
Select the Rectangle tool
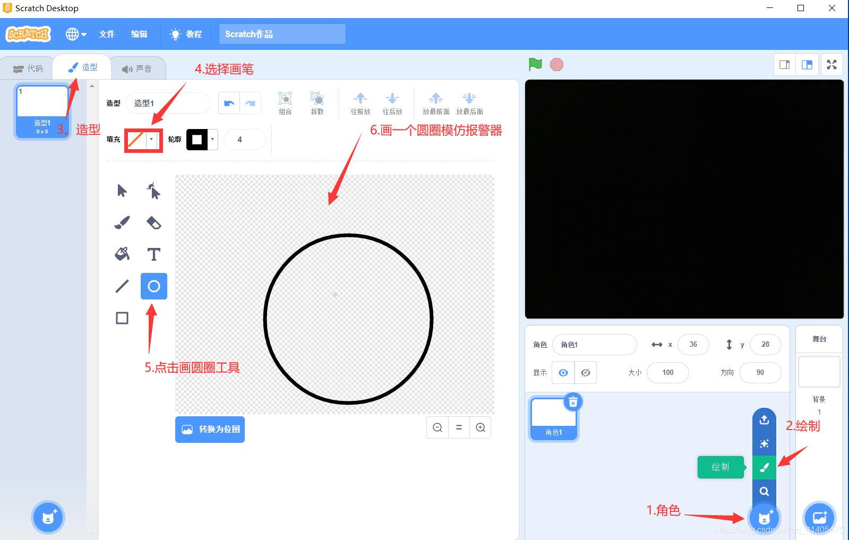pyautogui.click(x=122, y=318)
